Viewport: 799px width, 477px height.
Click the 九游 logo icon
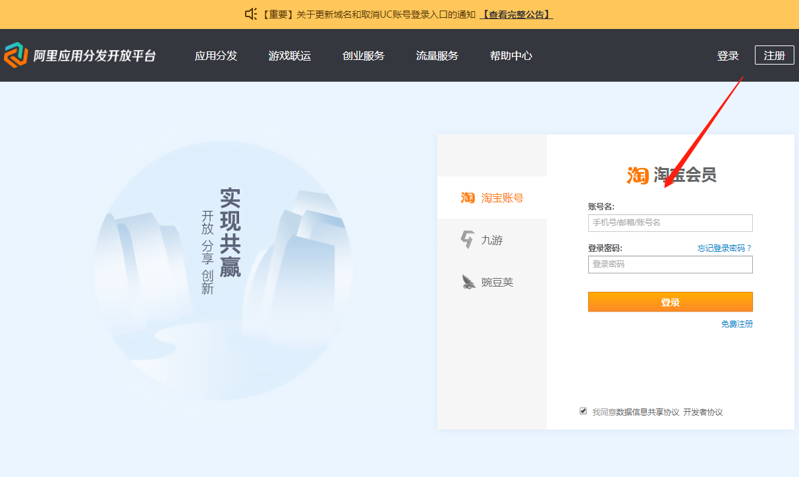(467, 240)
